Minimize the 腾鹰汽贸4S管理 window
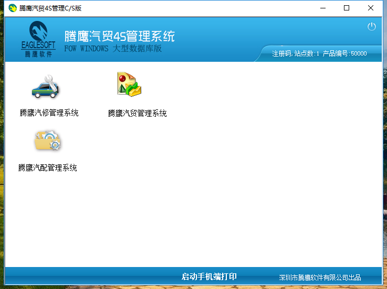The width and height of the screenshot is (387, 289). click(x=323, y=8)
